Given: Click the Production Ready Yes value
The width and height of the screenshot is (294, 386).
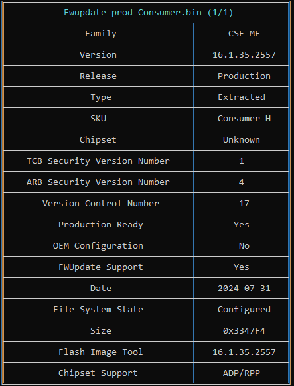Looking at the screenshot, I should (242, 225).
